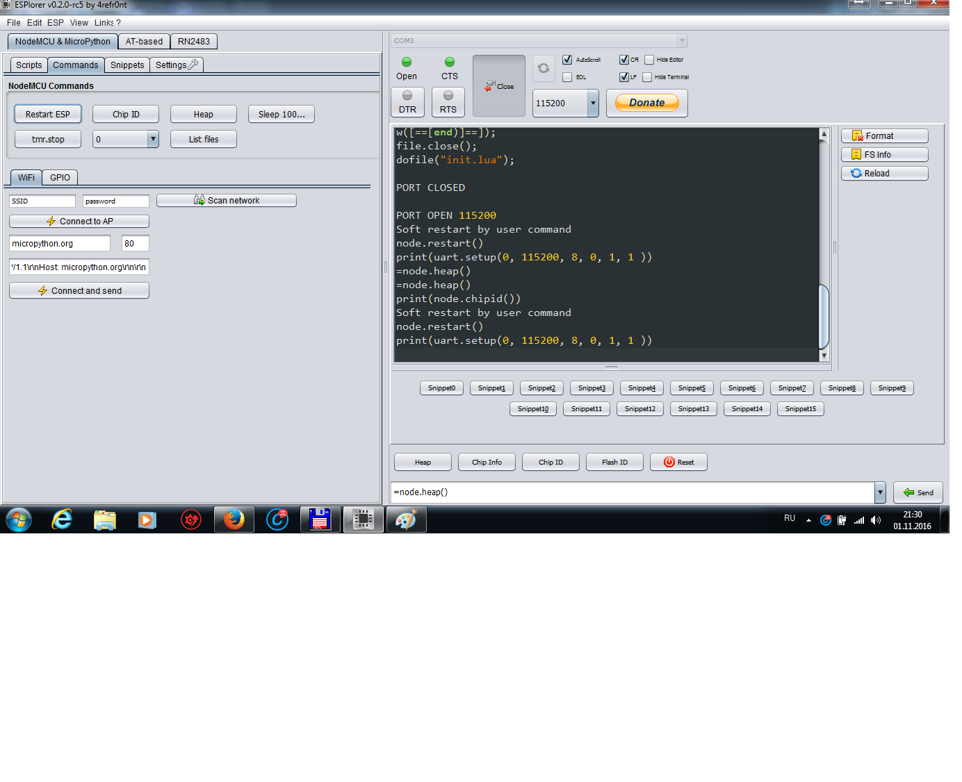Click Connect to AP button
962x782 pixels.
point(79,222)
